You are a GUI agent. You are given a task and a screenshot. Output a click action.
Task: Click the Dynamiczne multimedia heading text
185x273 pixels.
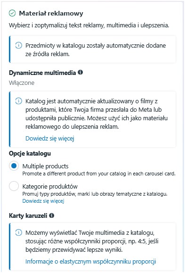click(x=42, y=73)
